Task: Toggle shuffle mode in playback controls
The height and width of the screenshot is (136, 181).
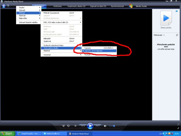Action: click(64, 126)
